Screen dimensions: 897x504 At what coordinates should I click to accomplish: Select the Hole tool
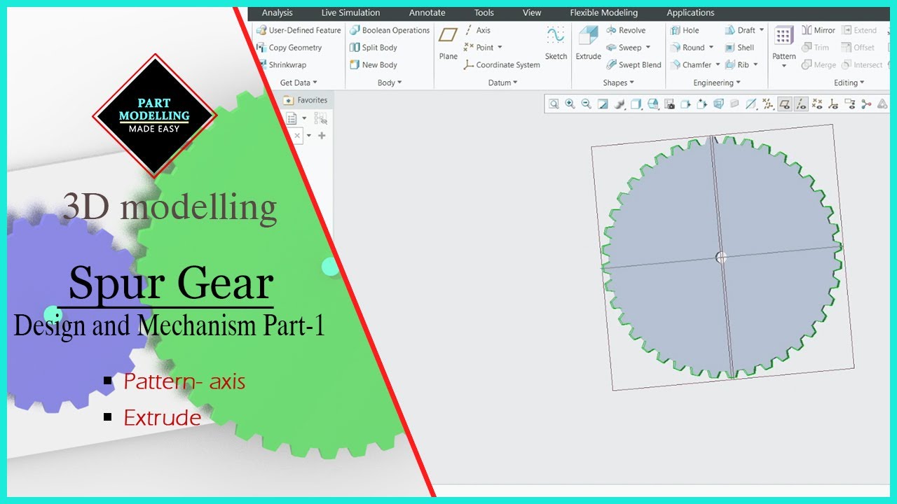point(685,30)
